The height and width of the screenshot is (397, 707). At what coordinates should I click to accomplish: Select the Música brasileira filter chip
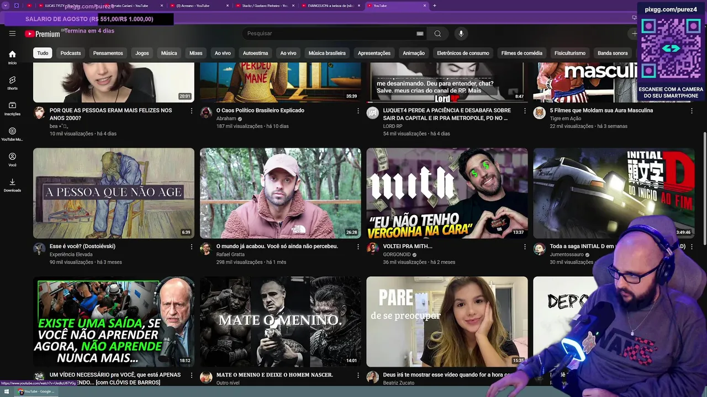pos(327,53)
